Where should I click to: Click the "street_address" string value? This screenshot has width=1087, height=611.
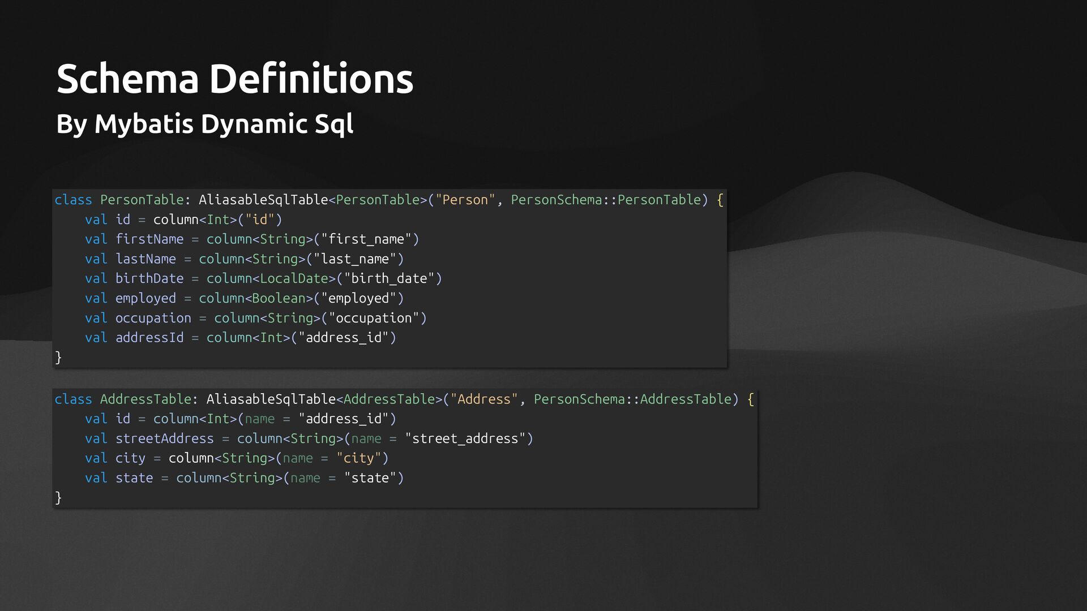click(465, 438)
